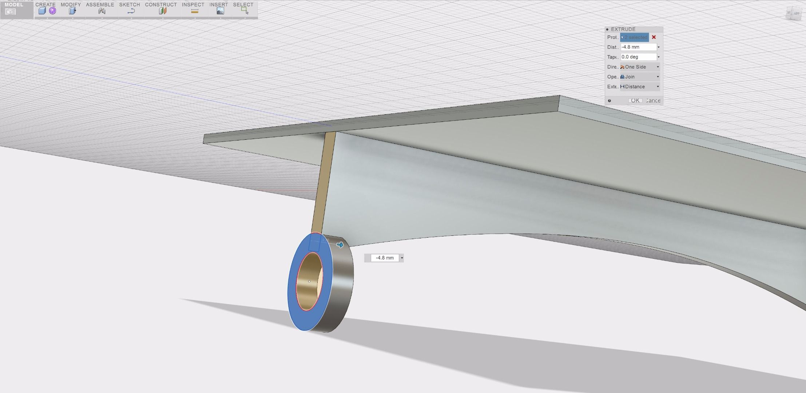Screen dimensions: 806x393
Task: Open the Distance value dropdown
Action: [659, 47]
